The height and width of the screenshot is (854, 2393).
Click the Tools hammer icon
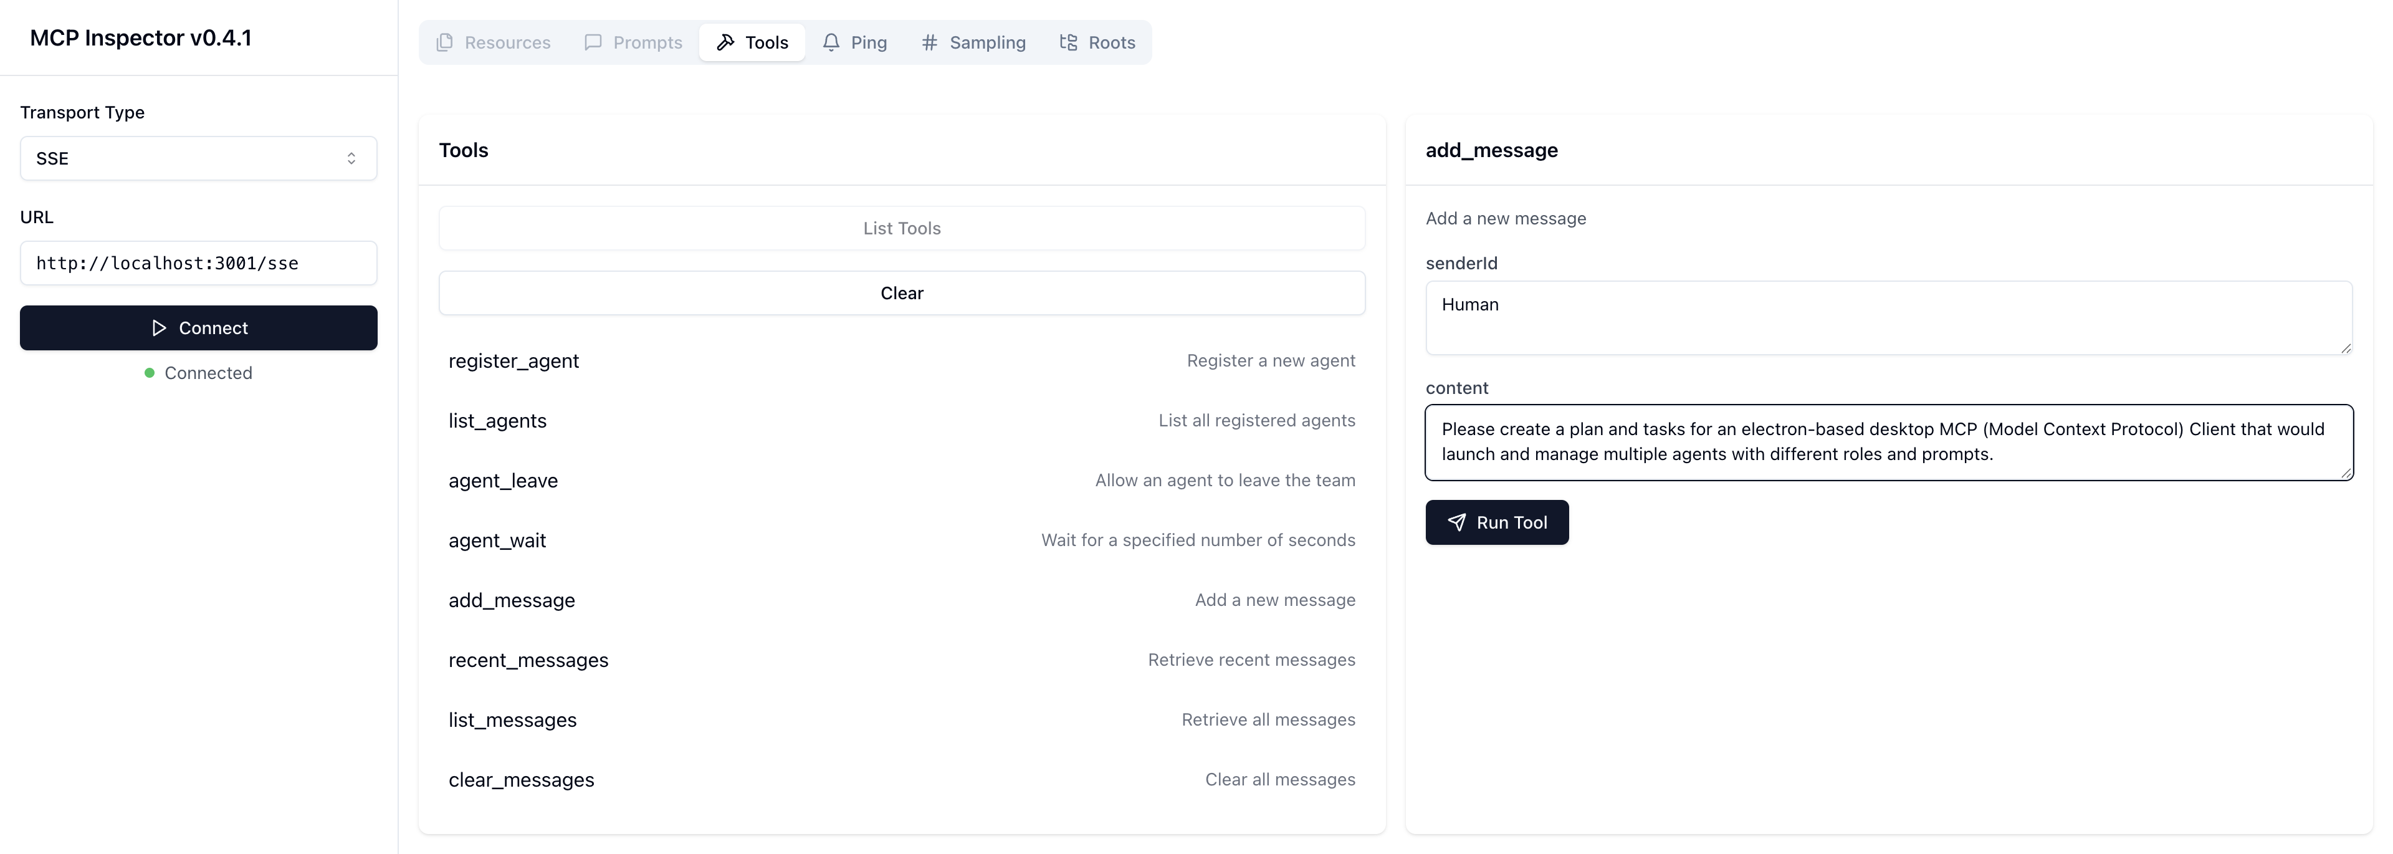coord(727,42)
